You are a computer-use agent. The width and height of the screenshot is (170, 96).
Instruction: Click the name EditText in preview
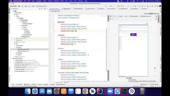tap(133, 26)
